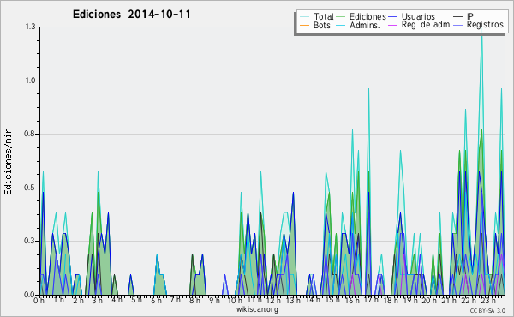Click the 'CC BY-SA 3.0' license text
The image size is (514, 317).
coord(487,311)
